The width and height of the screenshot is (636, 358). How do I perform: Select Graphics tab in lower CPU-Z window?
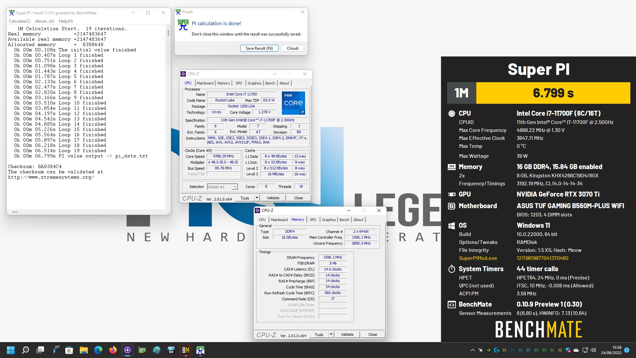coord(329,220)
